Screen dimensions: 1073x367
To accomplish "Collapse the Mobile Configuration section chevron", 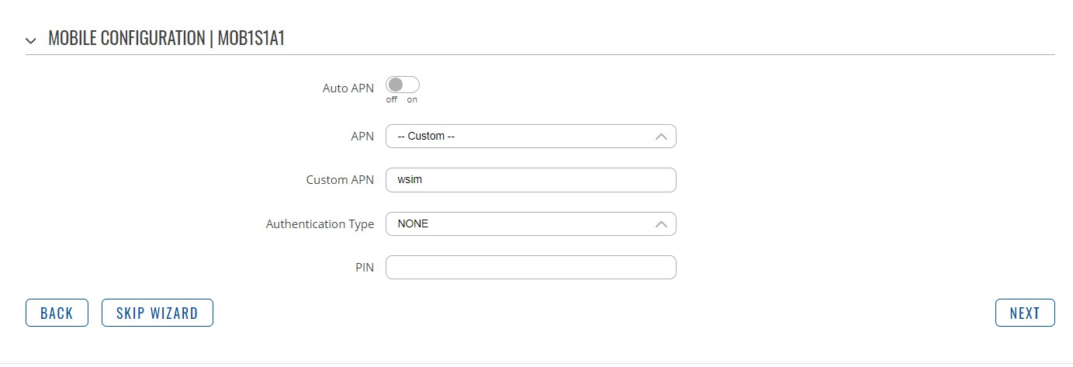I will (x=31, y=40).
